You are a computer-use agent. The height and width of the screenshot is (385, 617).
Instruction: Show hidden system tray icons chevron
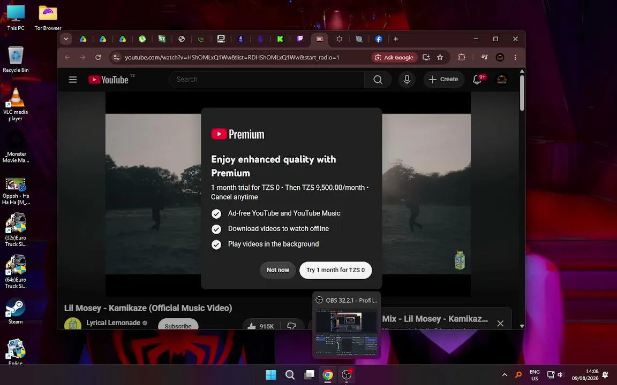(505, 375)
